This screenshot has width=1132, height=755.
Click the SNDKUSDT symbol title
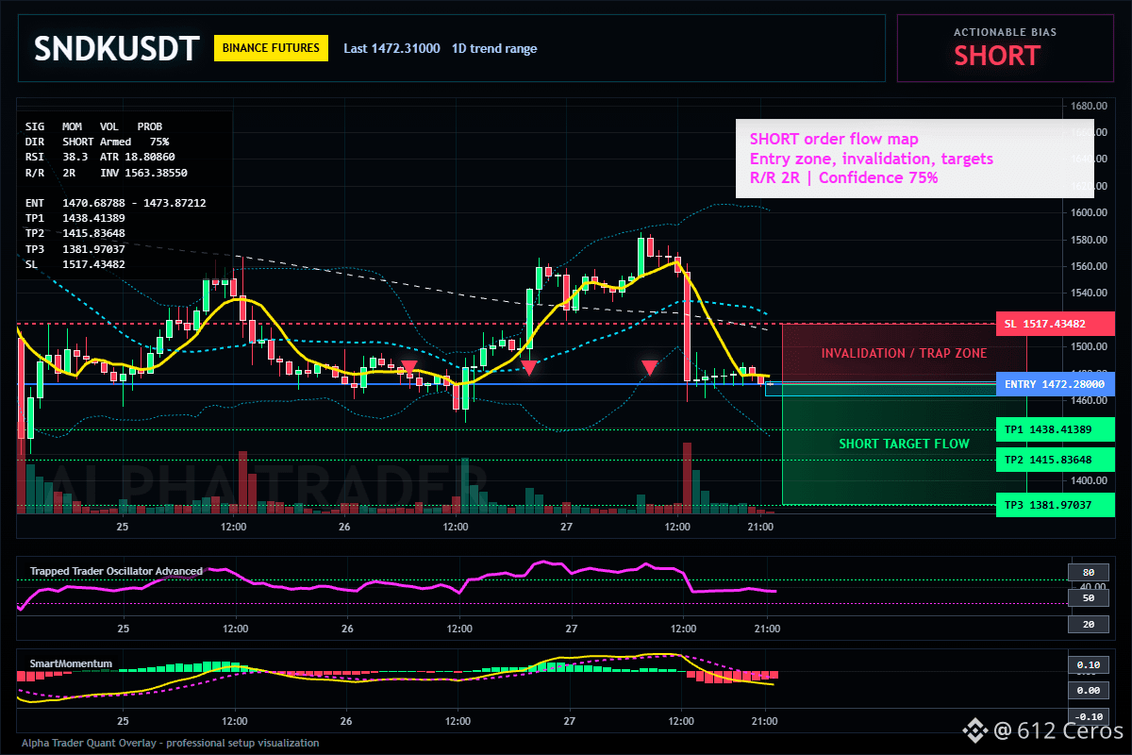click(117, 48)
